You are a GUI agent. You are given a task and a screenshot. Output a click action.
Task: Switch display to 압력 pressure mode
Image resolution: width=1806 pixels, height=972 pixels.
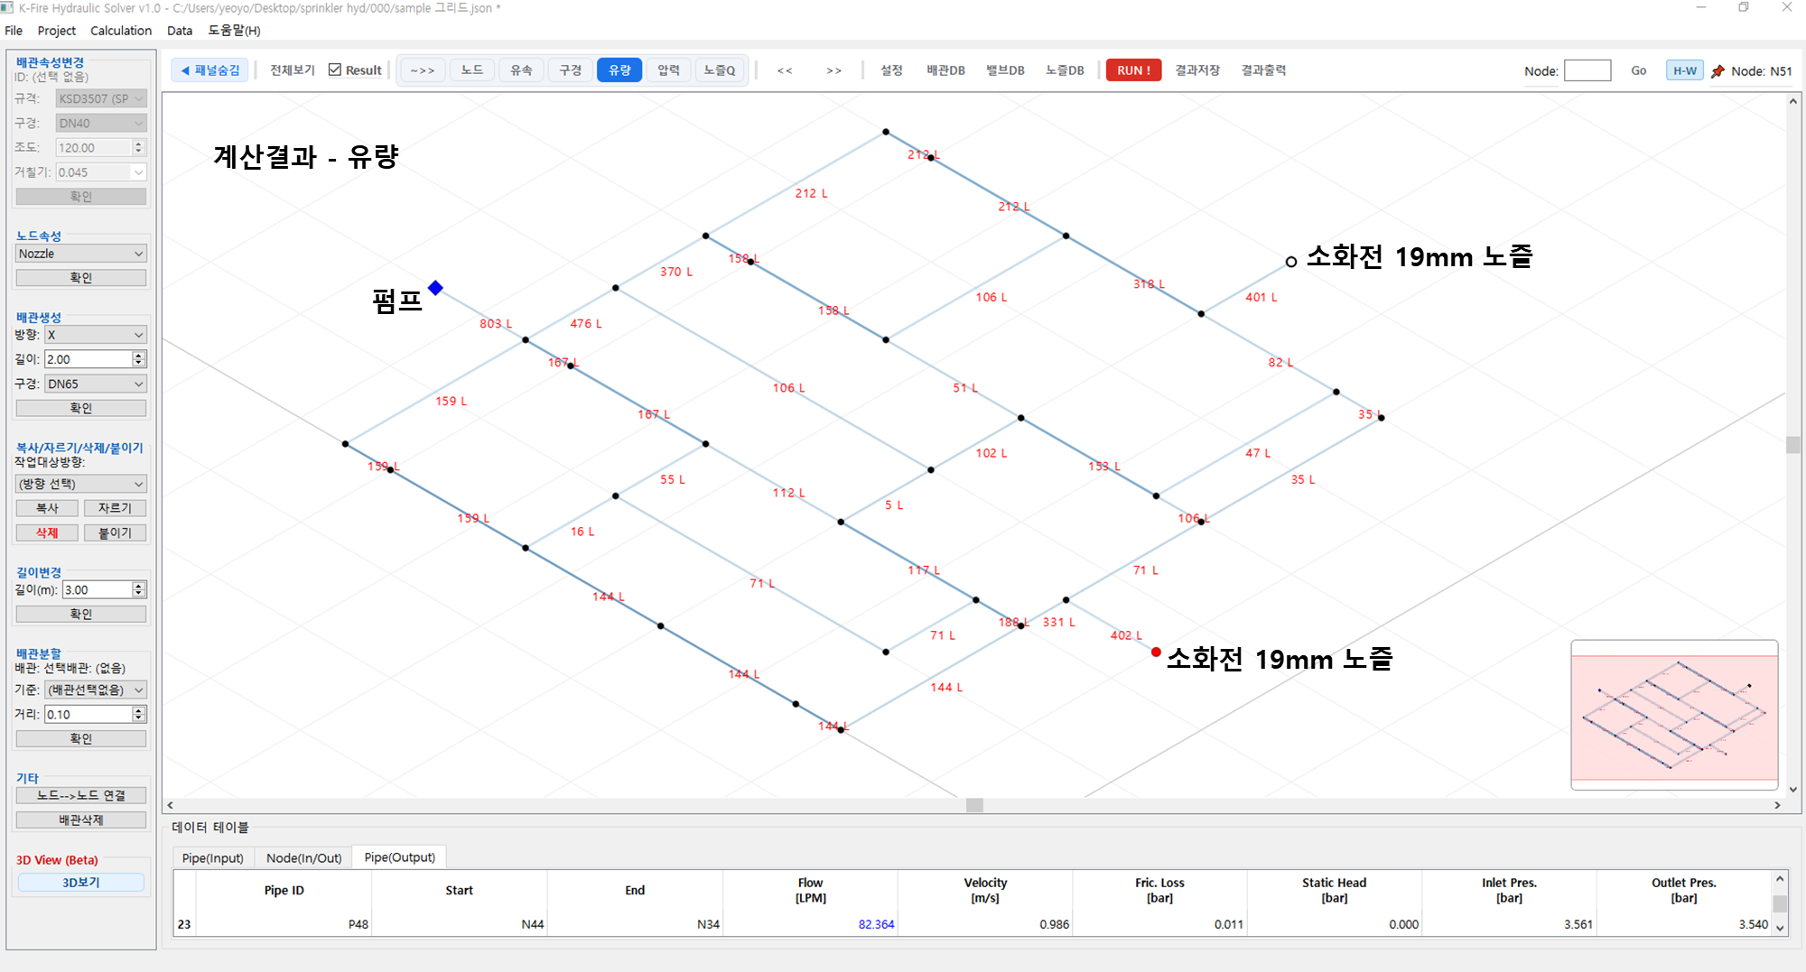click(668, 69)
